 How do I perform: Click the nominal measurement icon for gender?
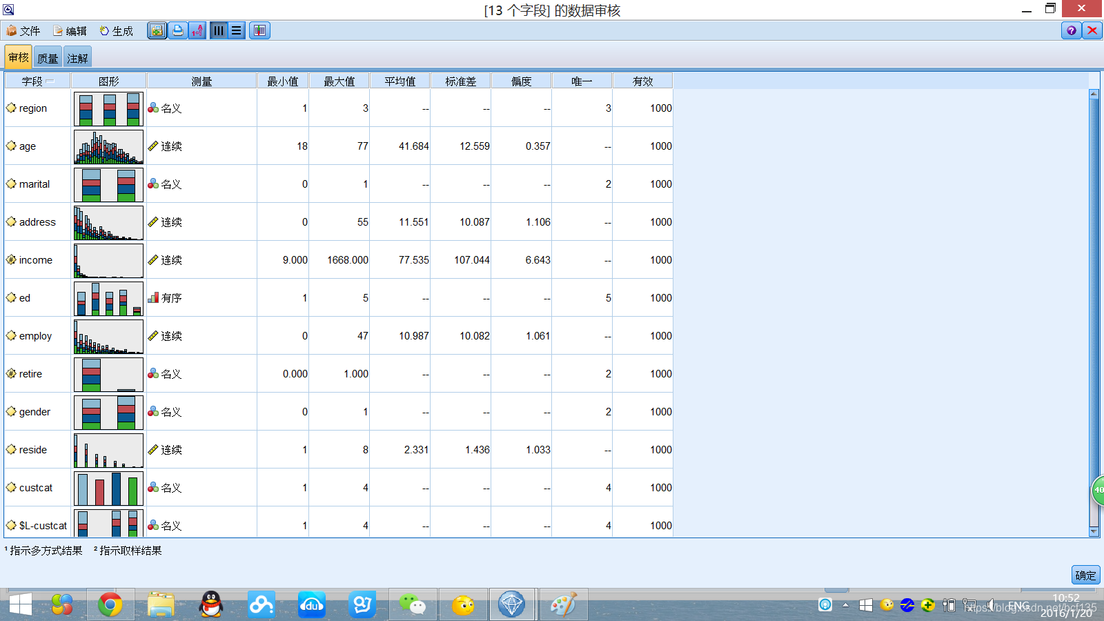(x=153, y=412)
